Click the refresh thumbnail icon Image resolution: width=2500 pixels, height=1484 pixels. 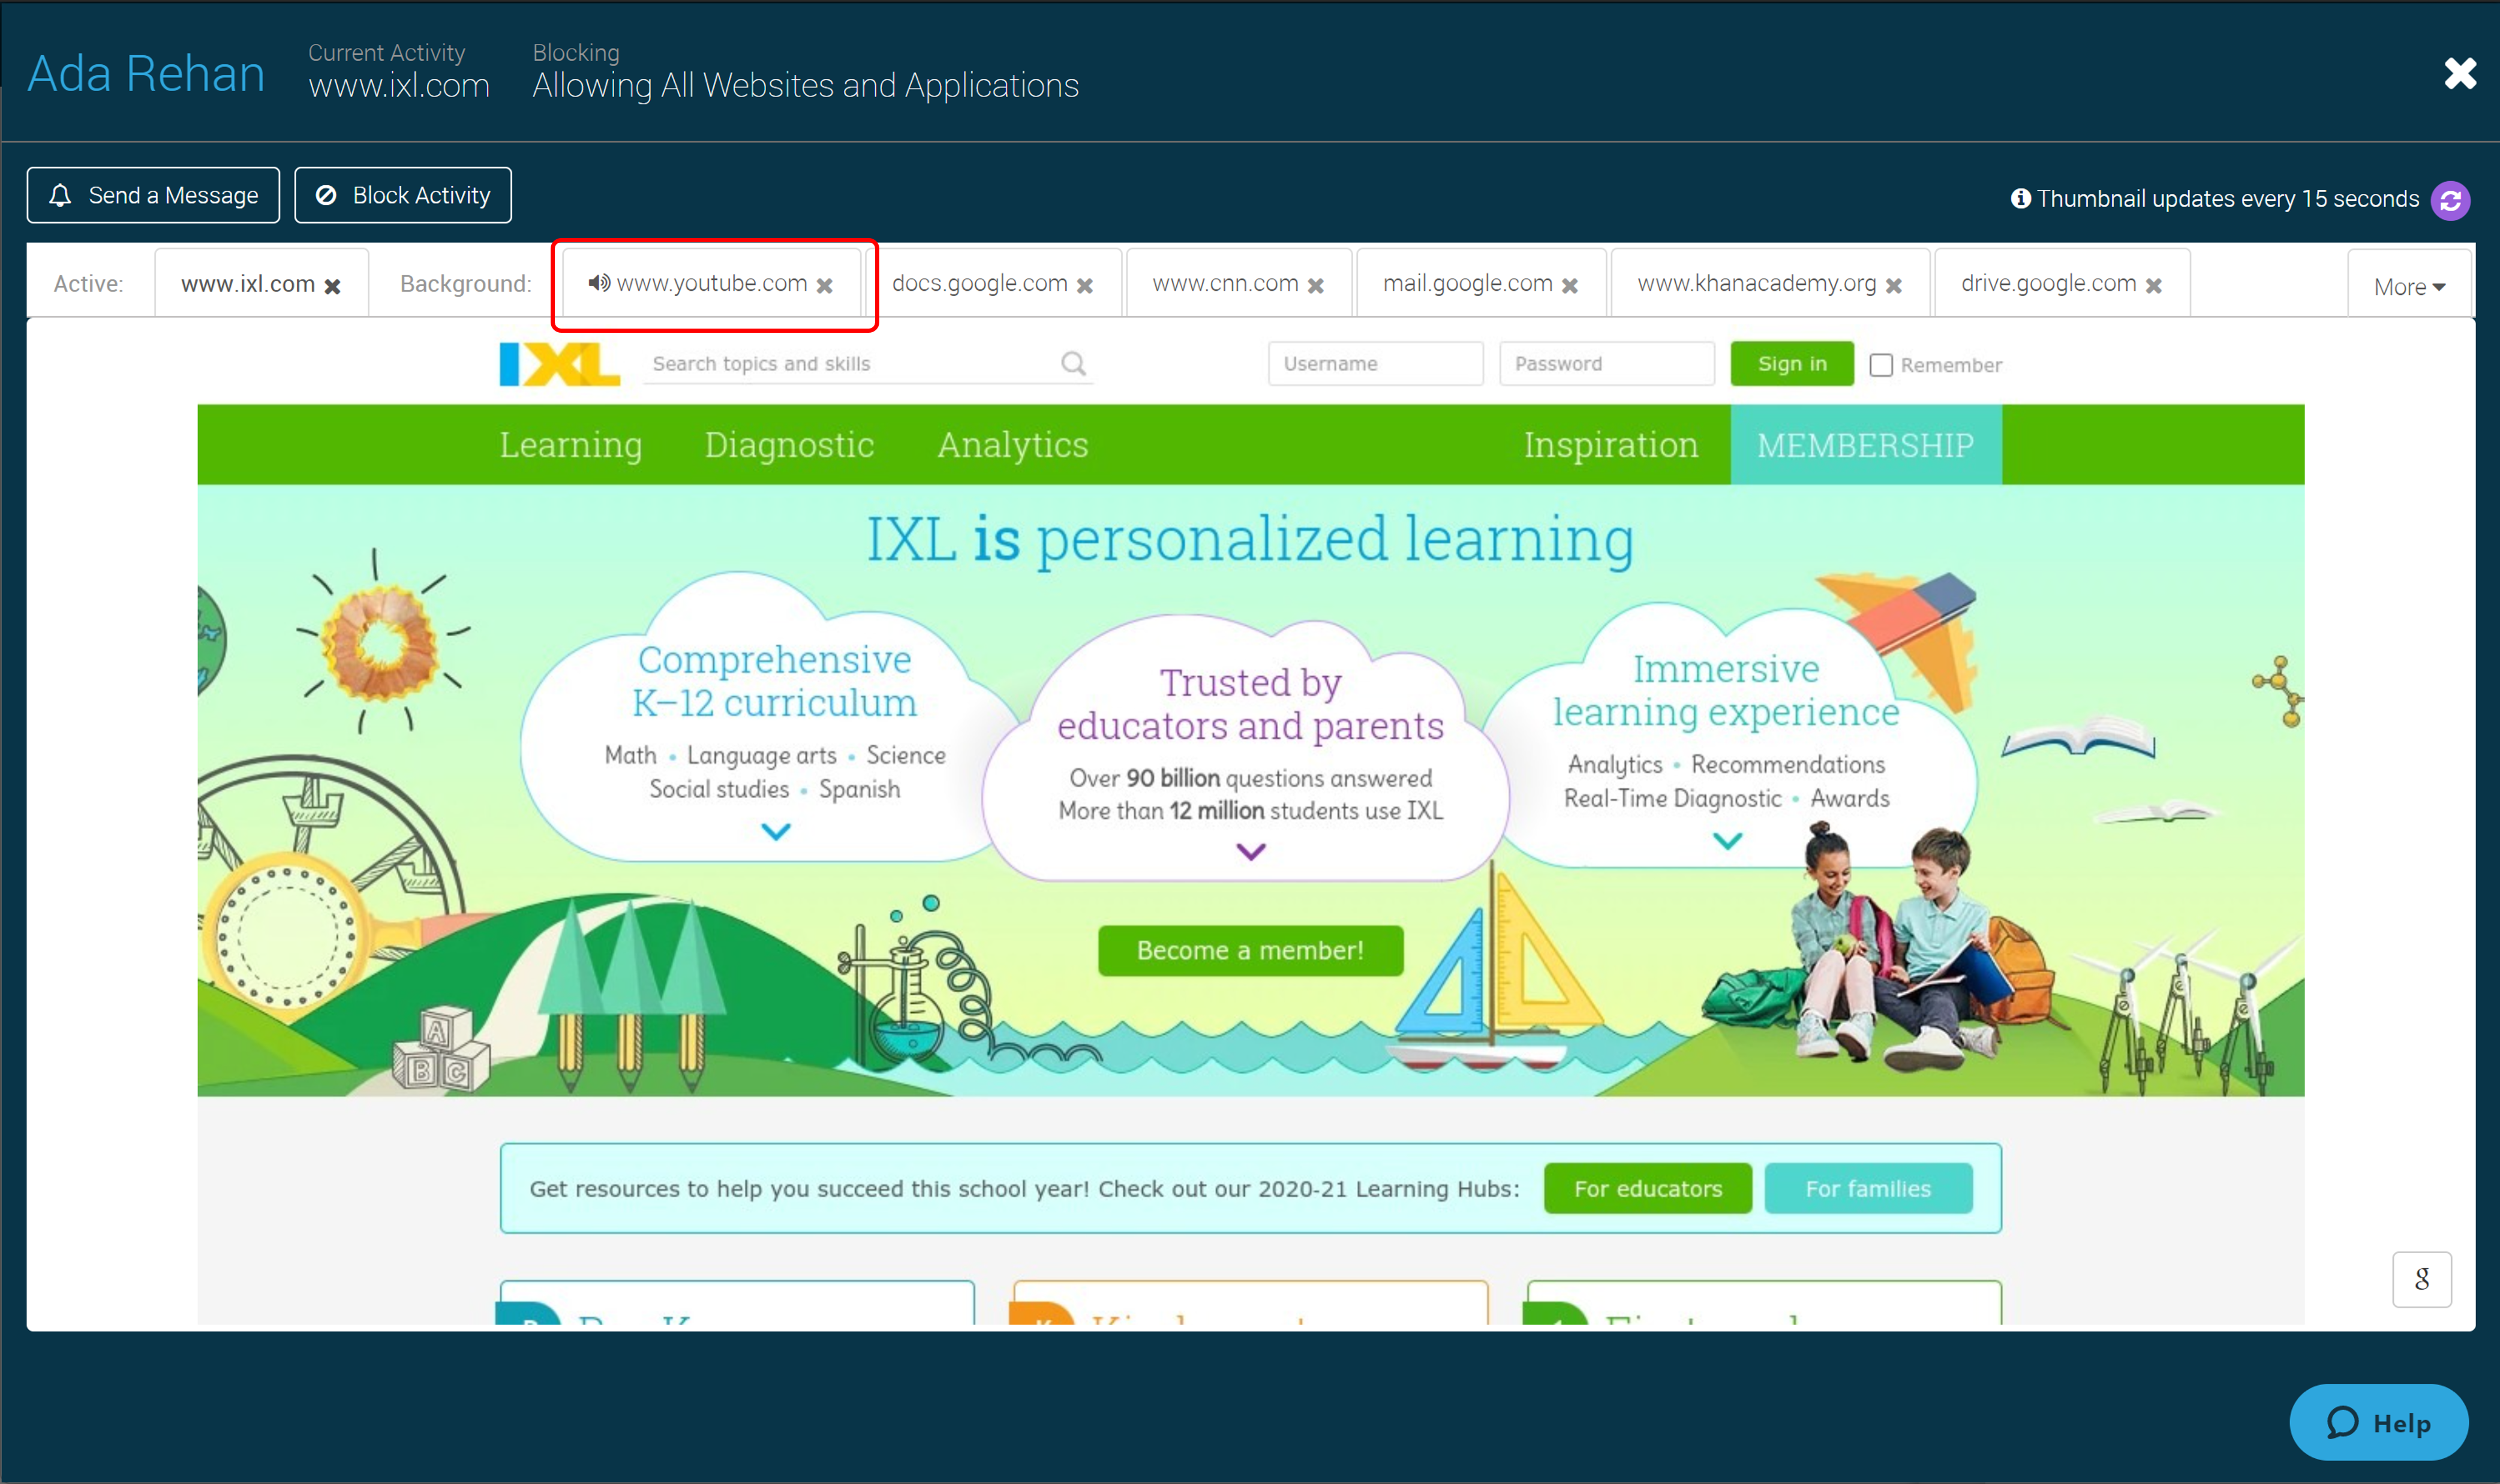point(2450,200)
